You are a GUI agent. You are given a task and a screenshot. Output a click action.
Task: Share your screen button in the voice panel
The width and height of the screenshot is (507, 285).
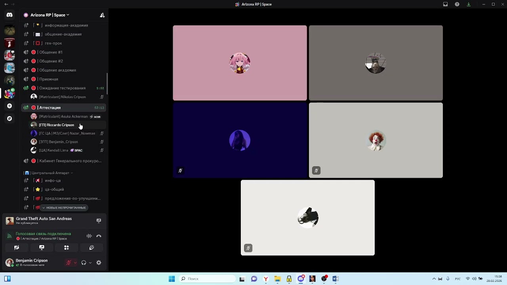coord(42,247)
